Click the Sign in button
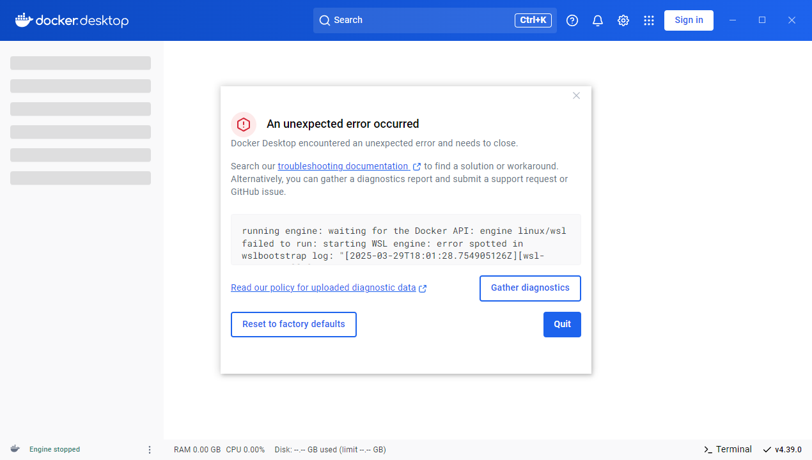This screenshot has width=812, height=460. pos(689,20)
